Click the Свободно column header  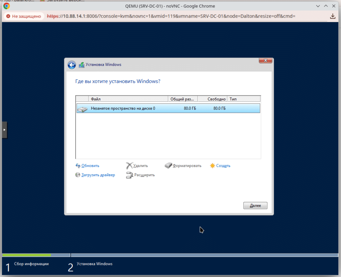(212, 99)
